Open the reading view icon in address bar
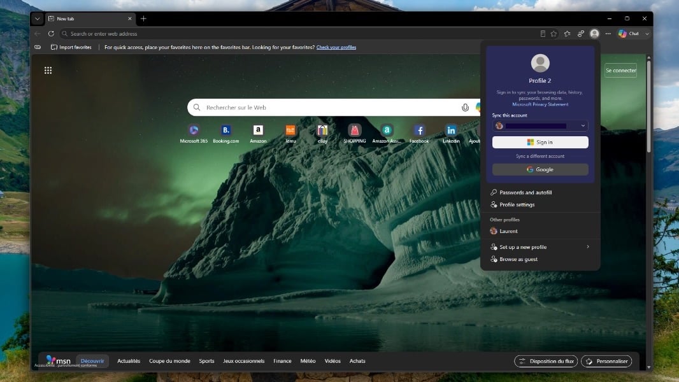The width and height of the screenshot is (679, 382). pyautogui.click(x=543, y=34)
